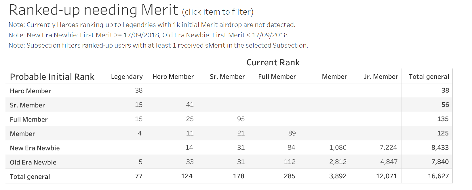Select the Full Member column header
The width and height of the screenshot is (472, 190).
(277, 77)
